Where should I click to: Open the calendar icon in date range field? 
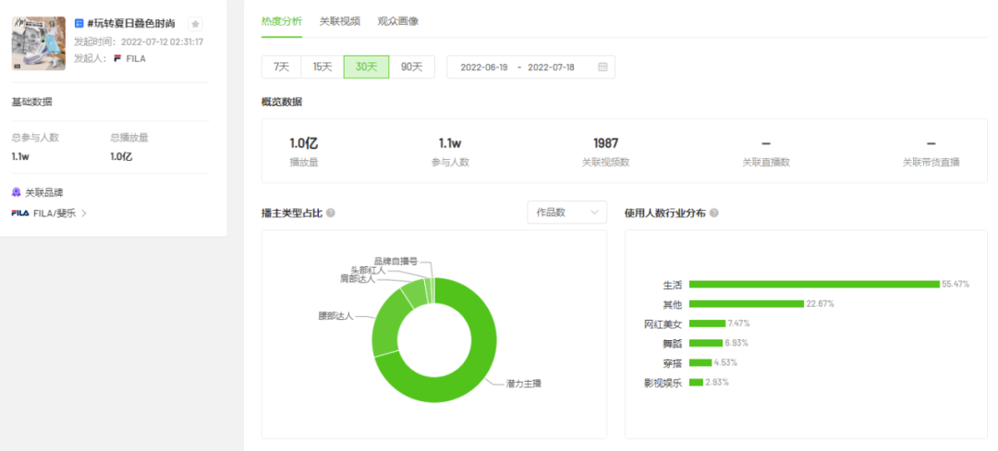[602, 67]
